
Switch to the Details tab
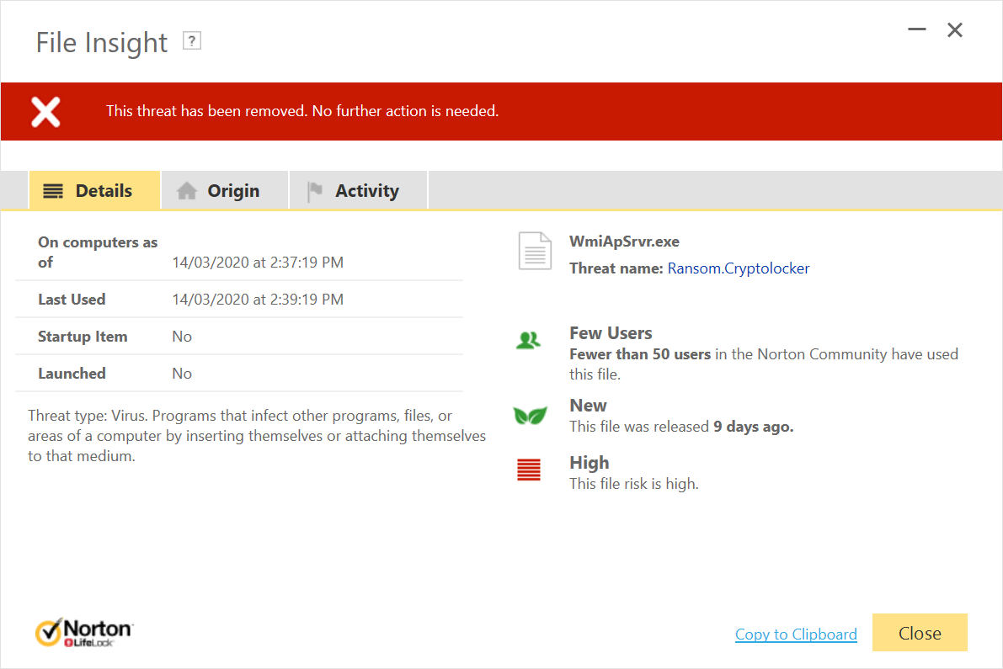(94, 191)
